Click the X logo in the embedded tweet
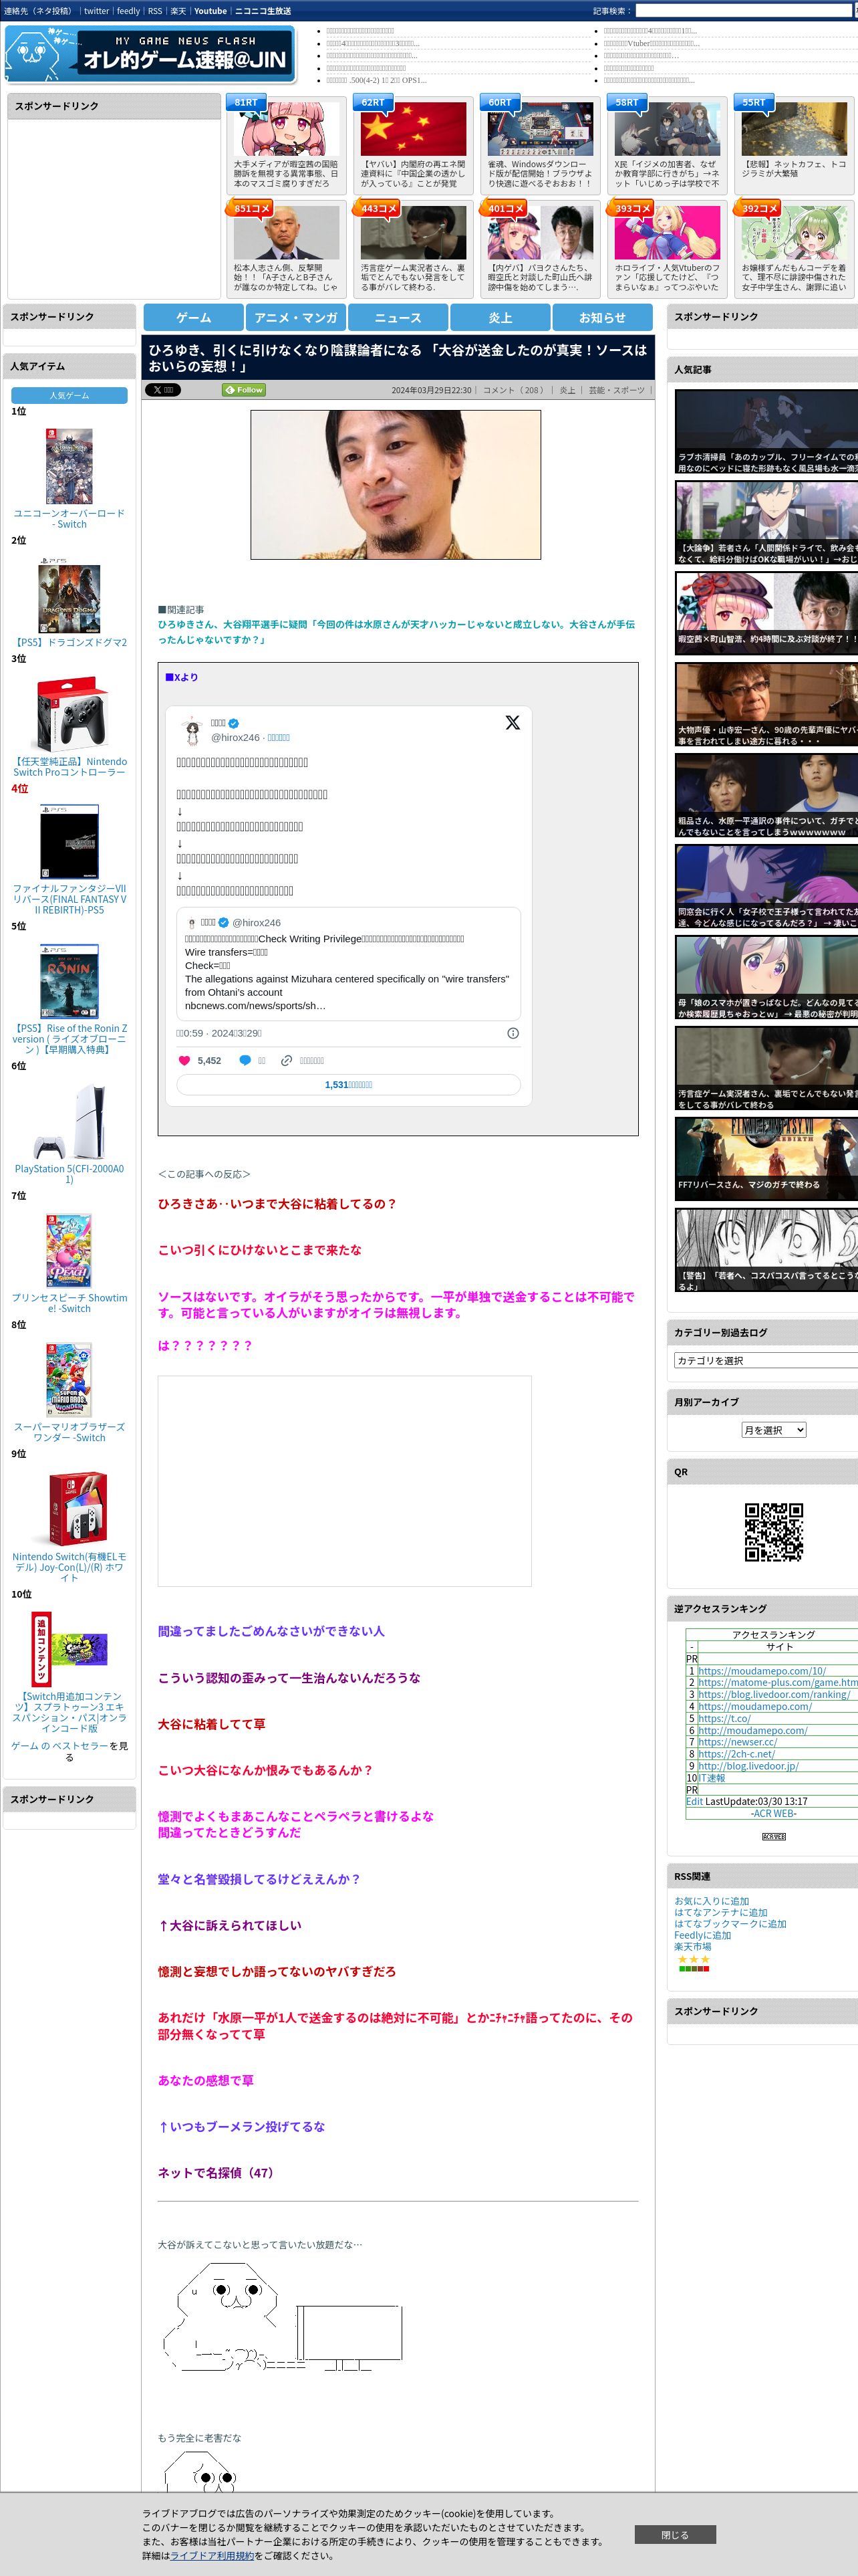 pos(513,722)
